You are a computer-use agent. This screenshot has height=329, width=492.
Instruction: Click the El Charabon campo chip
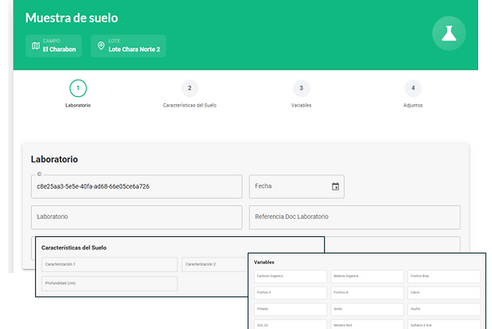pos(53,46)
